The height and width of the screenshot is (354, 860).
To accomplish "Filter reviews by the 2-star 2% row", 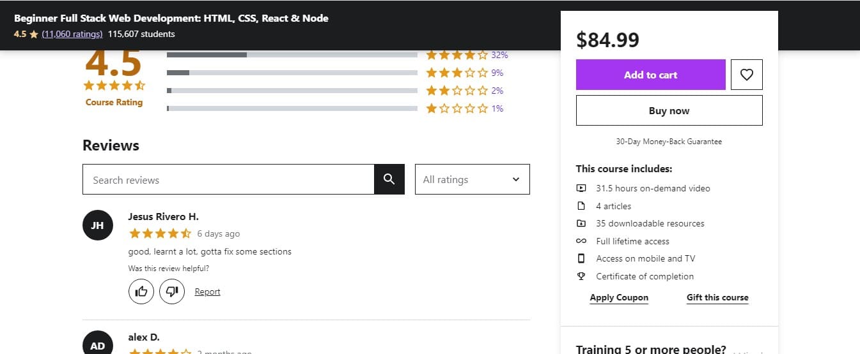I will pos(465,91).
